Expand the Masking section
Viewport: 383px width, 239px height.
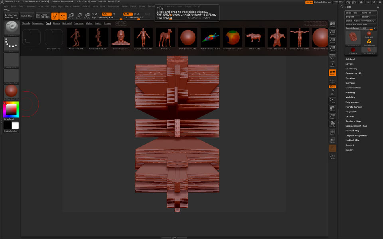click(x=350, y=92)
